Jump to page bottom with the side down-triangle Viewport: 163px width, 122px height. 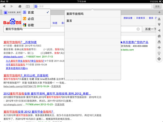point(159,25)
